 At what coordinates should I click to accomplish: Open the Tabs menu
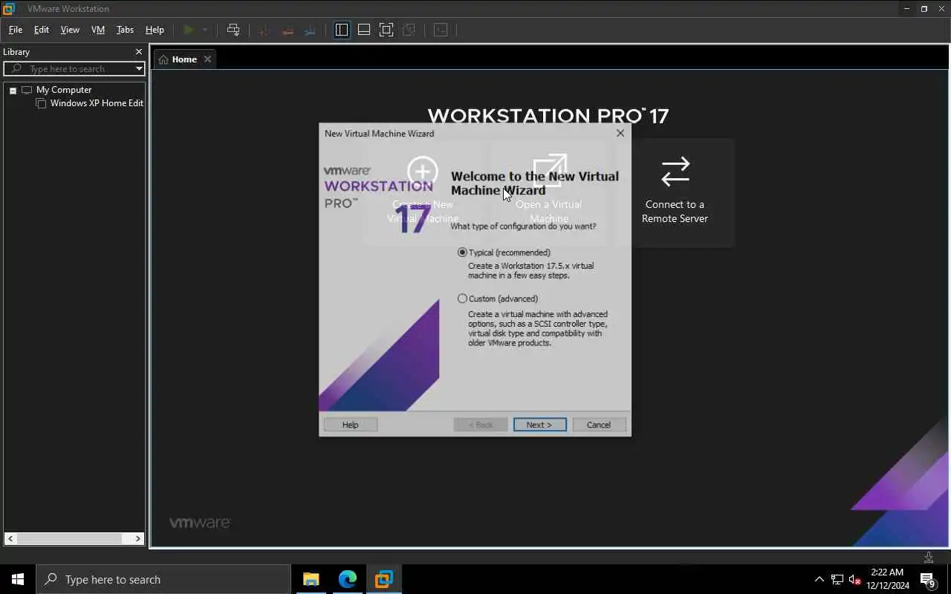click(x=125, y=30)
